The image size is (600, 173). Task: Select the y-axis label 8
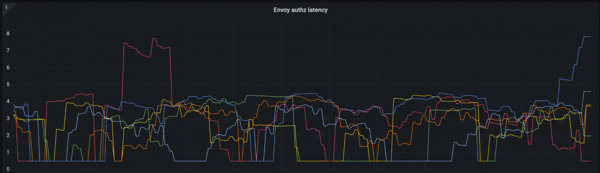coord(8,34)
